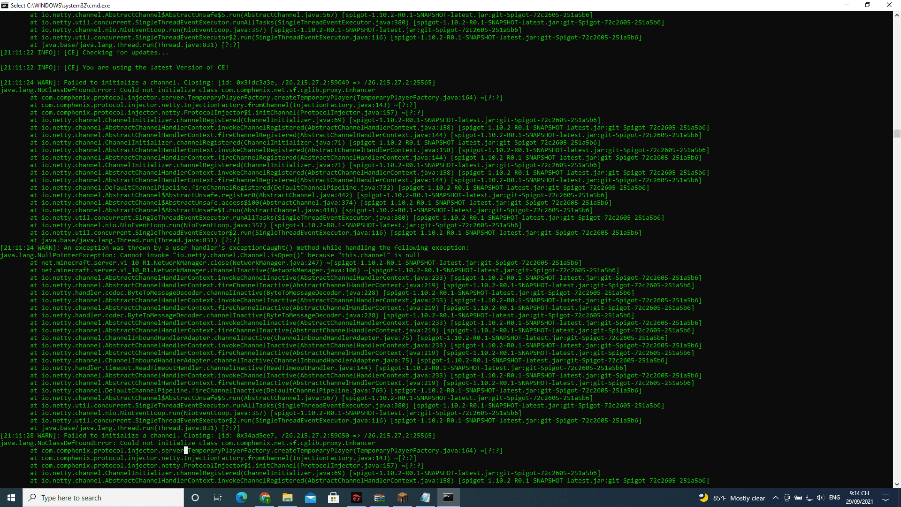
Task: Minimize the cmd.exe window
Action: tap(847, 5)
